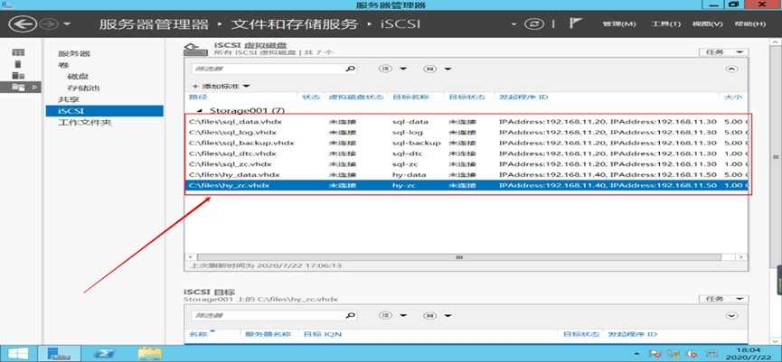
Task: Open the Windows Start button
Action: click(17, 353)
